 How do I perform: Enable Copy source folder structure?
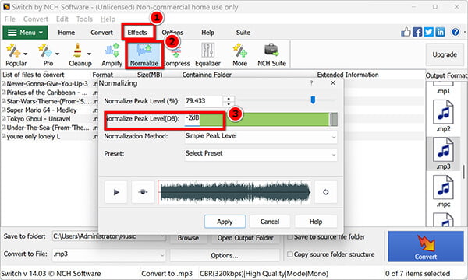289,254
